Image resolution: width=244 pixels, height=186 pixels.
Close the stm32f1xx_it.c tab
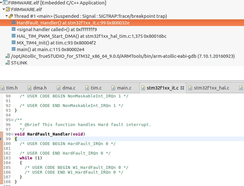coord(182,88)
